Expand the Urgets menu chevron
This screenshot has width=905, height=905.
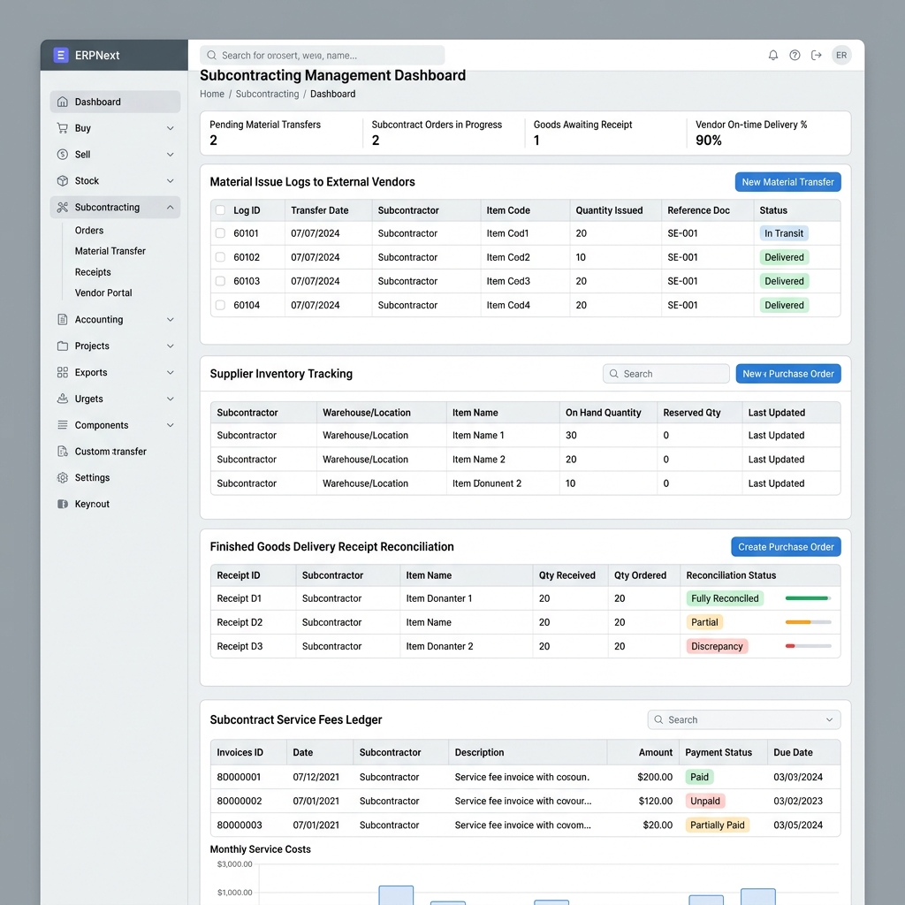tap(171, 399)
